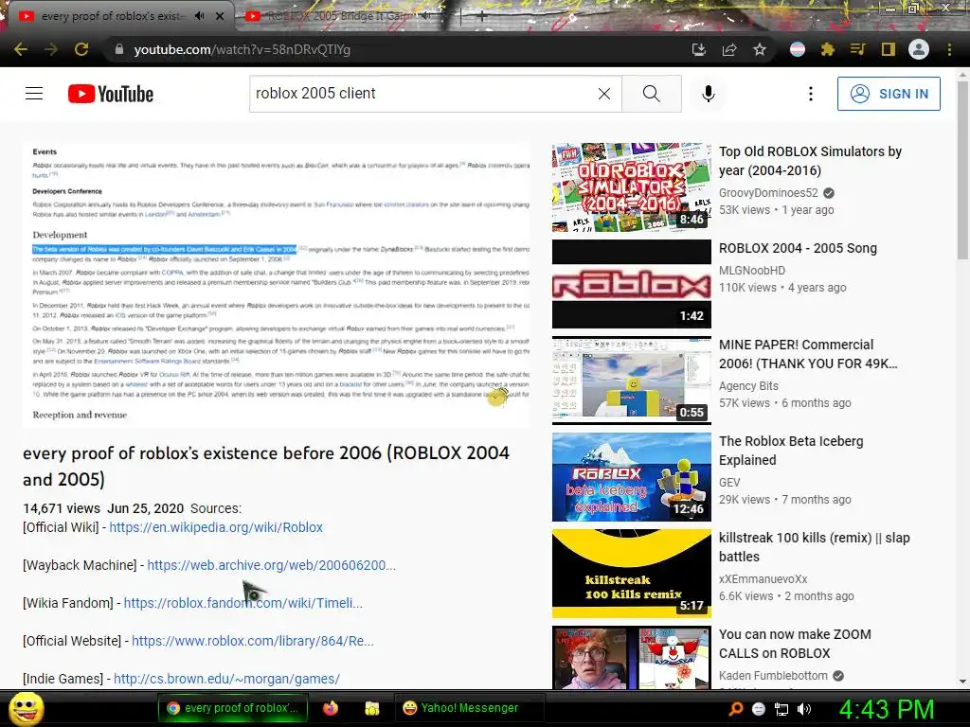Open the orange search icon in system tray
The height and width of the screenshot is (727, 970).
click(x=736, y=709)
